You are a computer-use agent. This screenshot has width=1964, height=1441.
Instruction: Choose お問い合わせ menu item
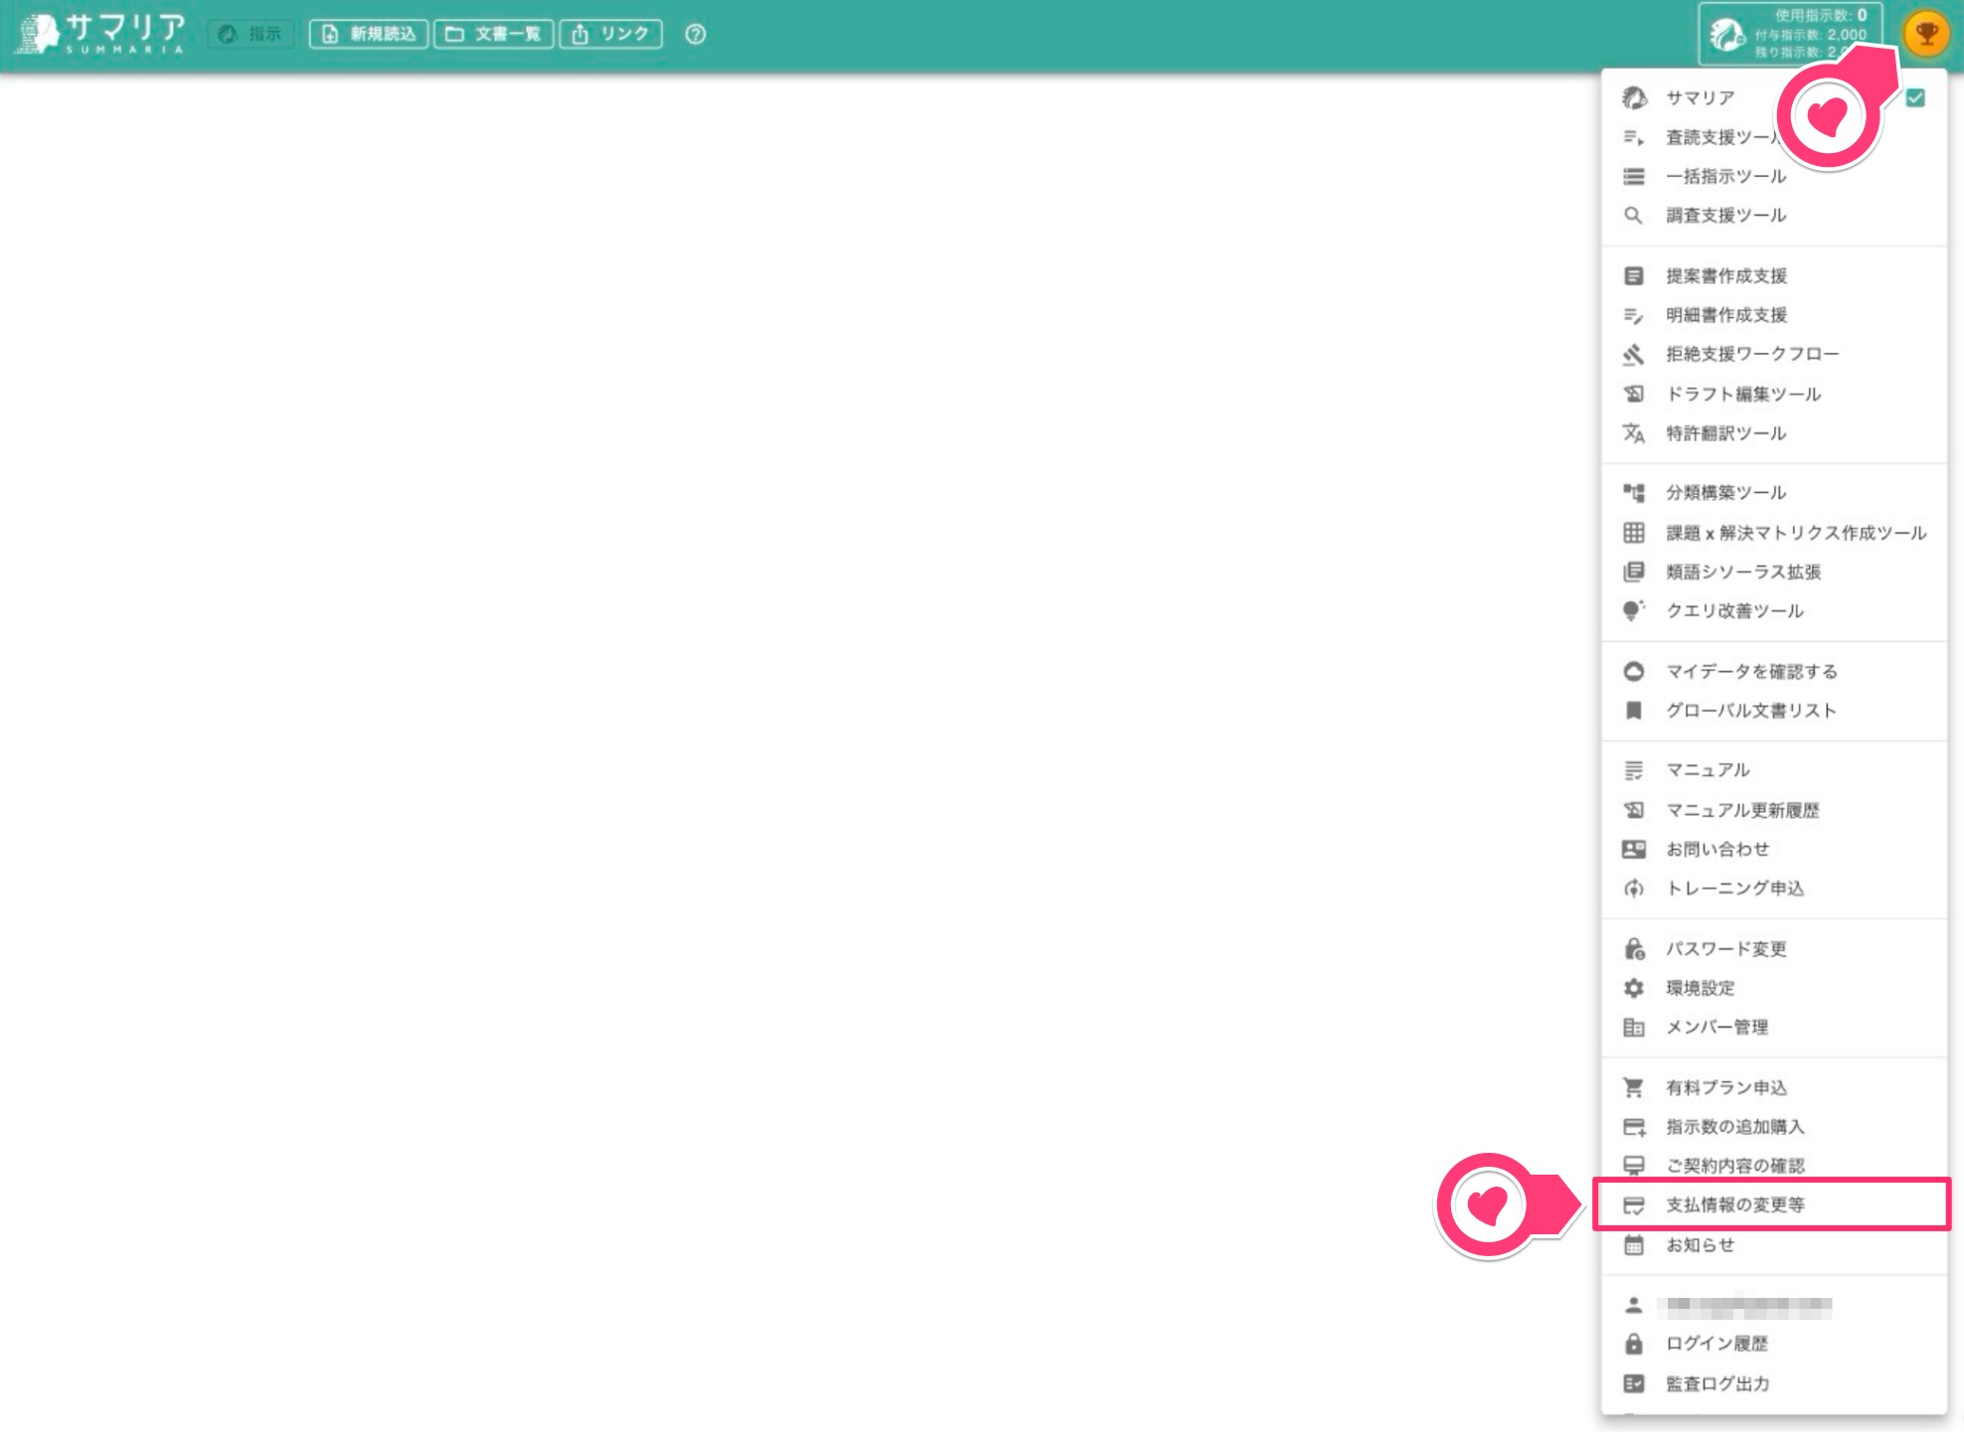point(1774,849)
